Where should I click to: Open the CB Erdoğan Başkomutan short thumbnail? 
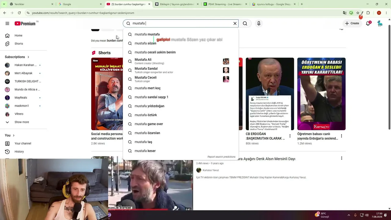coord(270,94)
